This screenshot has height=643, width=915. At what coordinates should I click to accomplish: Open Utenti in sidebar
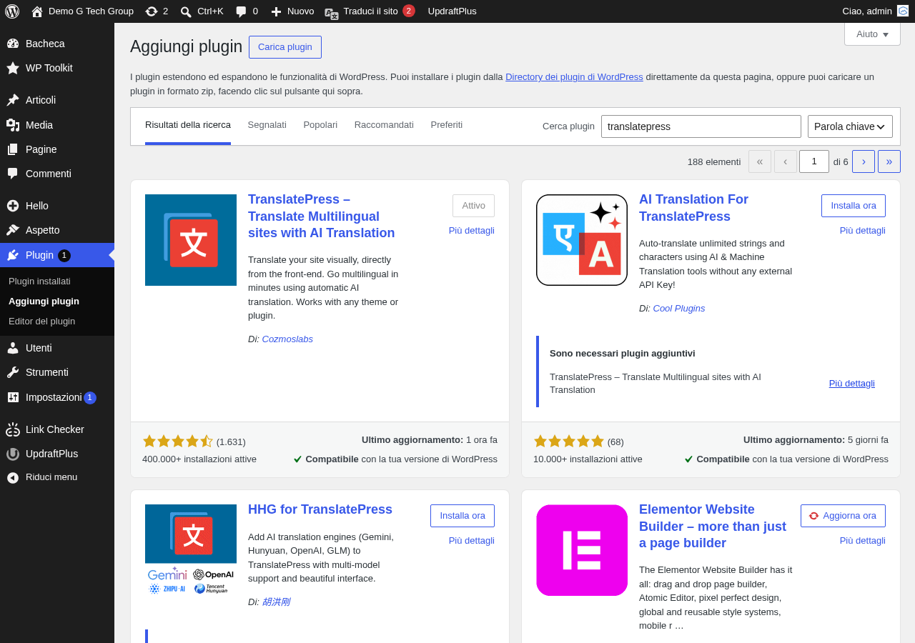pos(57,348)
